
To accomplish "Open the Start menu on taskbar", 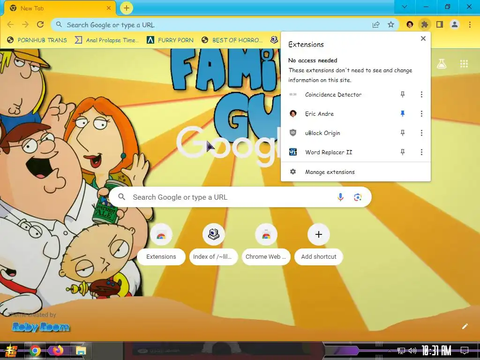I will coord(10,351).
